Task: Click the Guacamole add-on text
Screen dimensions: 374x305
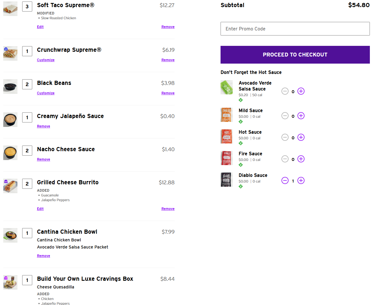Action: [x=50, y=195]
